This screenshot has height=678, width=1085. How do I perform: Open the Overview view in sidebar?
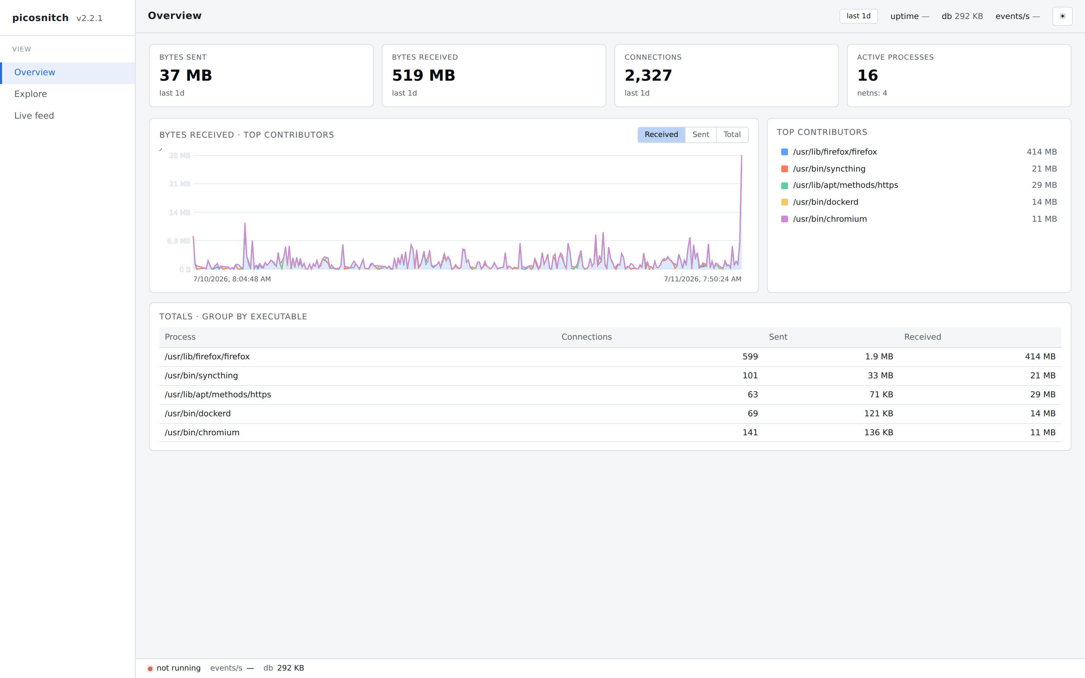coord(68,73)
